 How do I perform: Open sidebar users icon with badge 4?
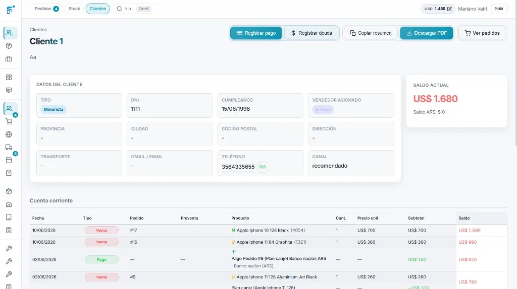coord(10,109)
